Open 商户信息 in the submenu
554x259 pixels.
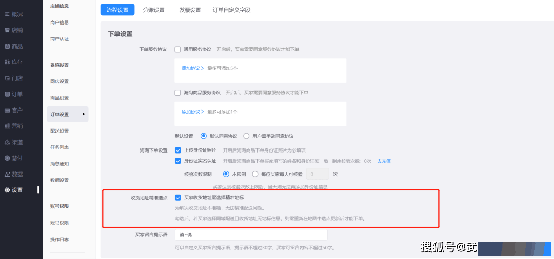pos(60,23)
